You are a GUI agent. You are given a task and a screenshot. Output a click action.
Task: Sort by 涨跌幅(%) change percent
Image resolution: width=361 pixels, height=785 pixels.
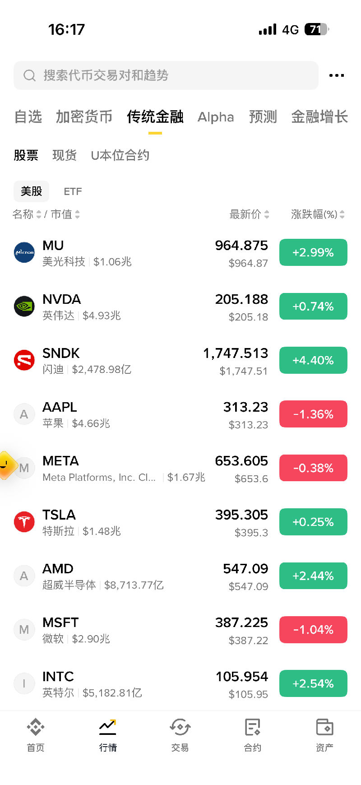318,214
